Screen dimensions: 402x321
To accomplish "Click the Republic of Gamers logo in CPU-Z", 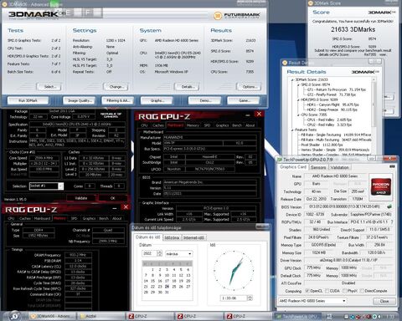I will point(111,115).
